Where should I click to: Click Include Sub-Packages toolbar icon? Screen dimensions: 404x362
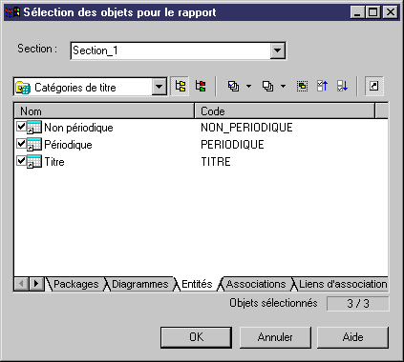coord(181,86)
